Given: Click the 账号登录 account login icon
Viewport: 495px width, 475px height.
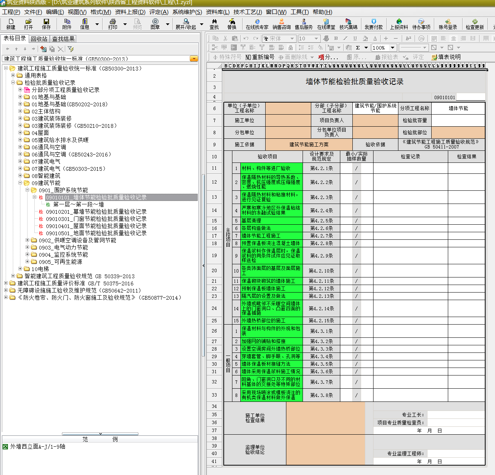Looking at the screenshot, I should click(448, 24).
